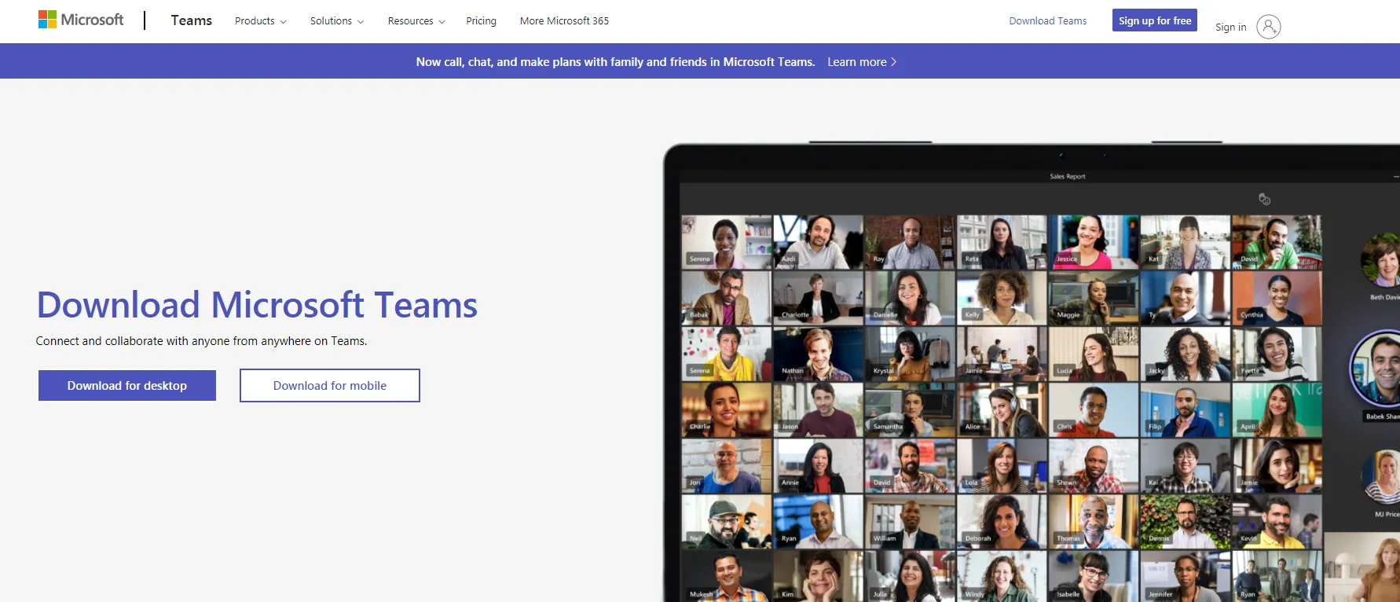
Task: Click the Sign up for free button
Action: click(1155, 20)
